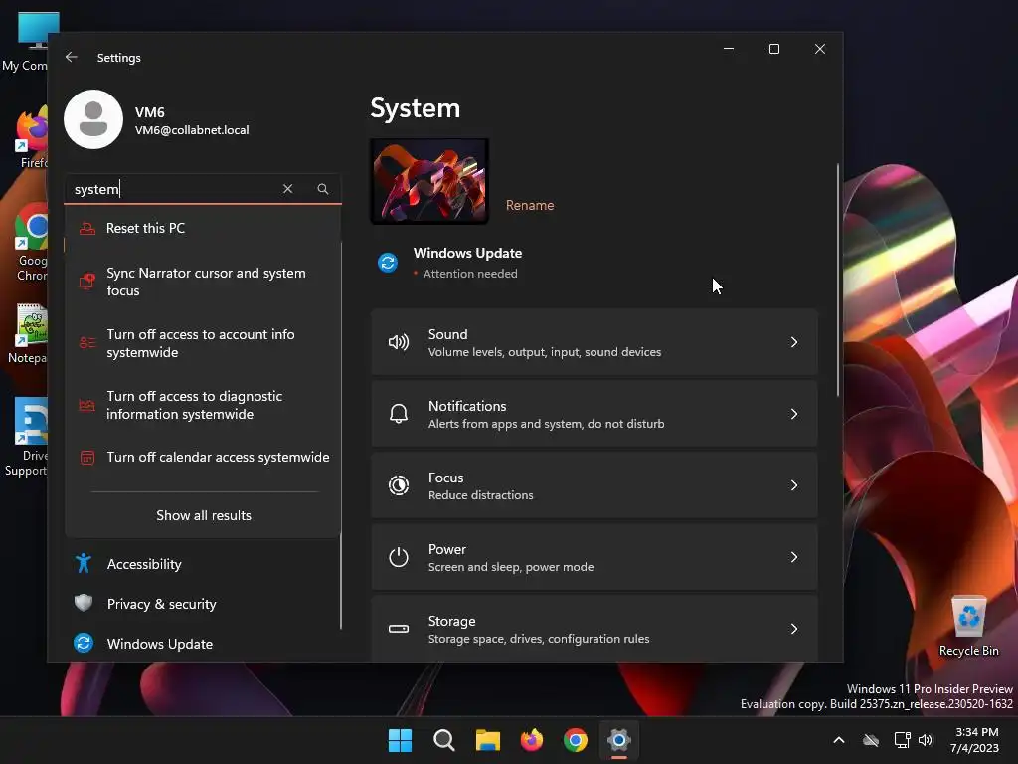This screenshot has height=764, width=1018.
Task: Select Turn off access to diagnostic information
Action: (x=203, y=405)
